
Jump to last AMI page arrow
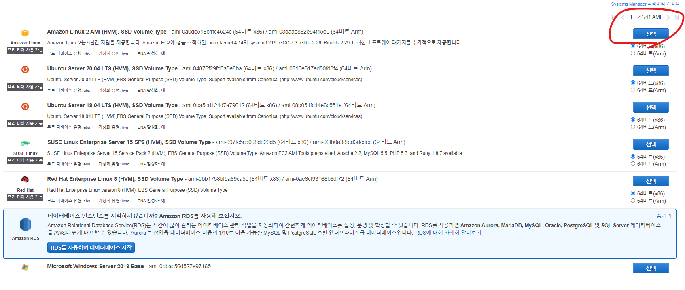pyautogui.click(x=677, y=17)
